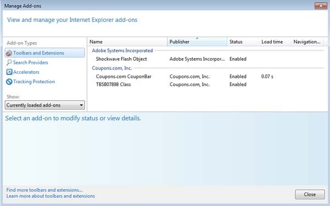The height and width of the screenshot is (206, 330).
Task: Click the Tracking Protection blocked-circle icon
Action: (9, 82)
